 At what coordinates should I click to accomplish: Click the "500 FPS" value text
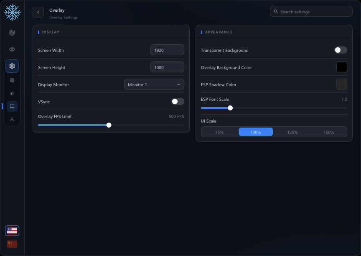[176, 116]
